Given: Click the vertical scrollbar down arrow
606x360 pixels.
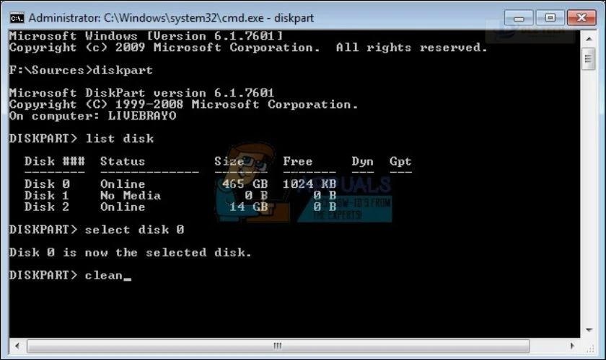Looking at the screenshot, I should click(x=589, y=330).
